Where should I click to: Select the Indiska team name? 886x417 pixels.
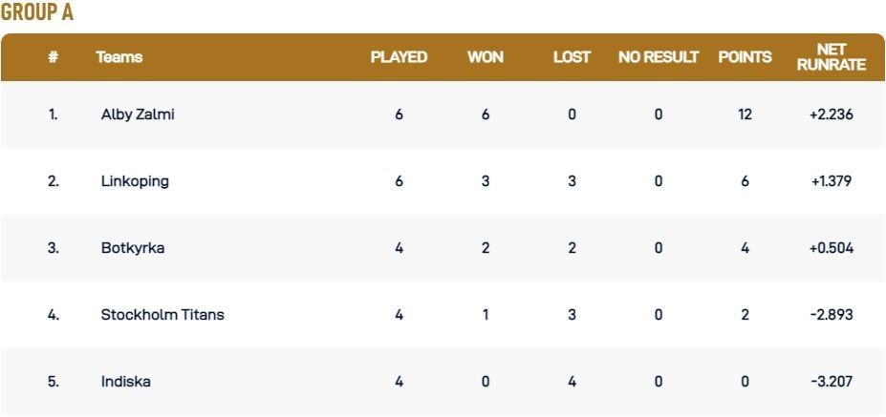point(126,382)
